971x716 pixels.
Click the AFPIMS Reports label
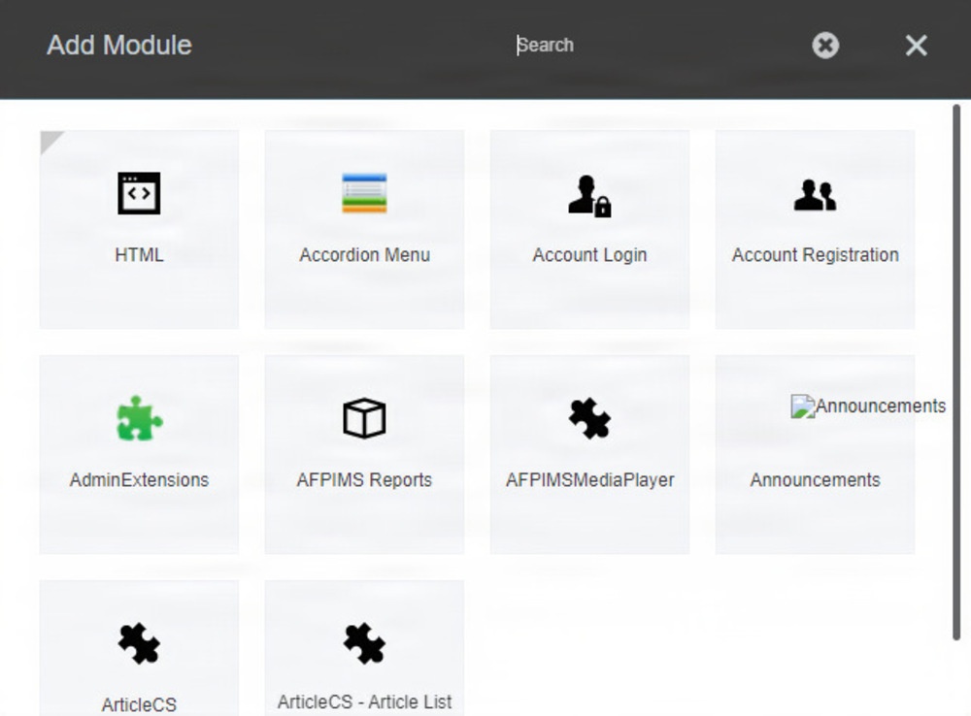(x=364, y=480)
